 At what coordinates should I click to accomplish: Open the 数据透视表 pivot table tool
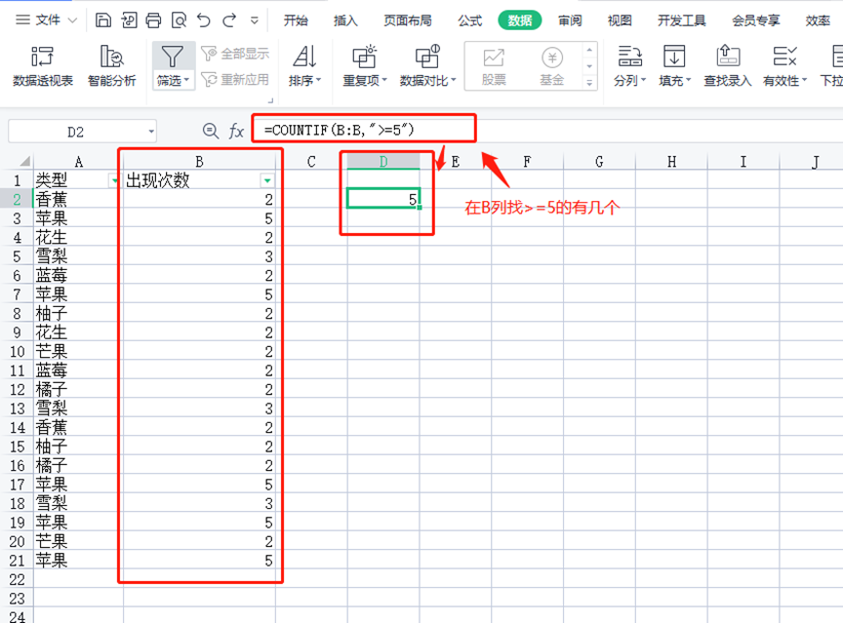click(43, 65)
